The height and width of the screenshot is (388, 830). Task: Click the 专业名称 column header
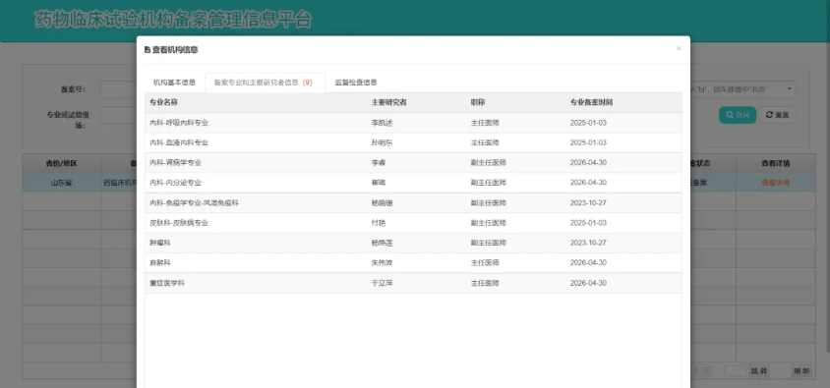tap(163, 102)
